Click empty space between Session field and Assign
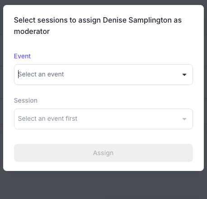Screen dimensions: 207x199 pos(103,137)
